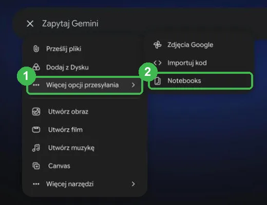267x205 pixels.
Task: Click the image icon beside Utwórz obraz
Action: [x=36, y=112]
